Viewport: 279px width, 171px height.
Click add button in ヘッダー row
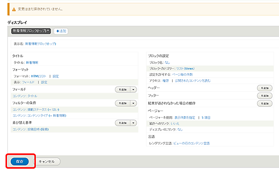pos(265,88)
